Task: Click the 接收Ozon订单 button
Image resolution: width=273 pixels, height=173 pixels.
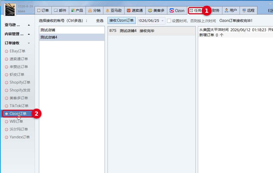Action: tap(122, 21)
